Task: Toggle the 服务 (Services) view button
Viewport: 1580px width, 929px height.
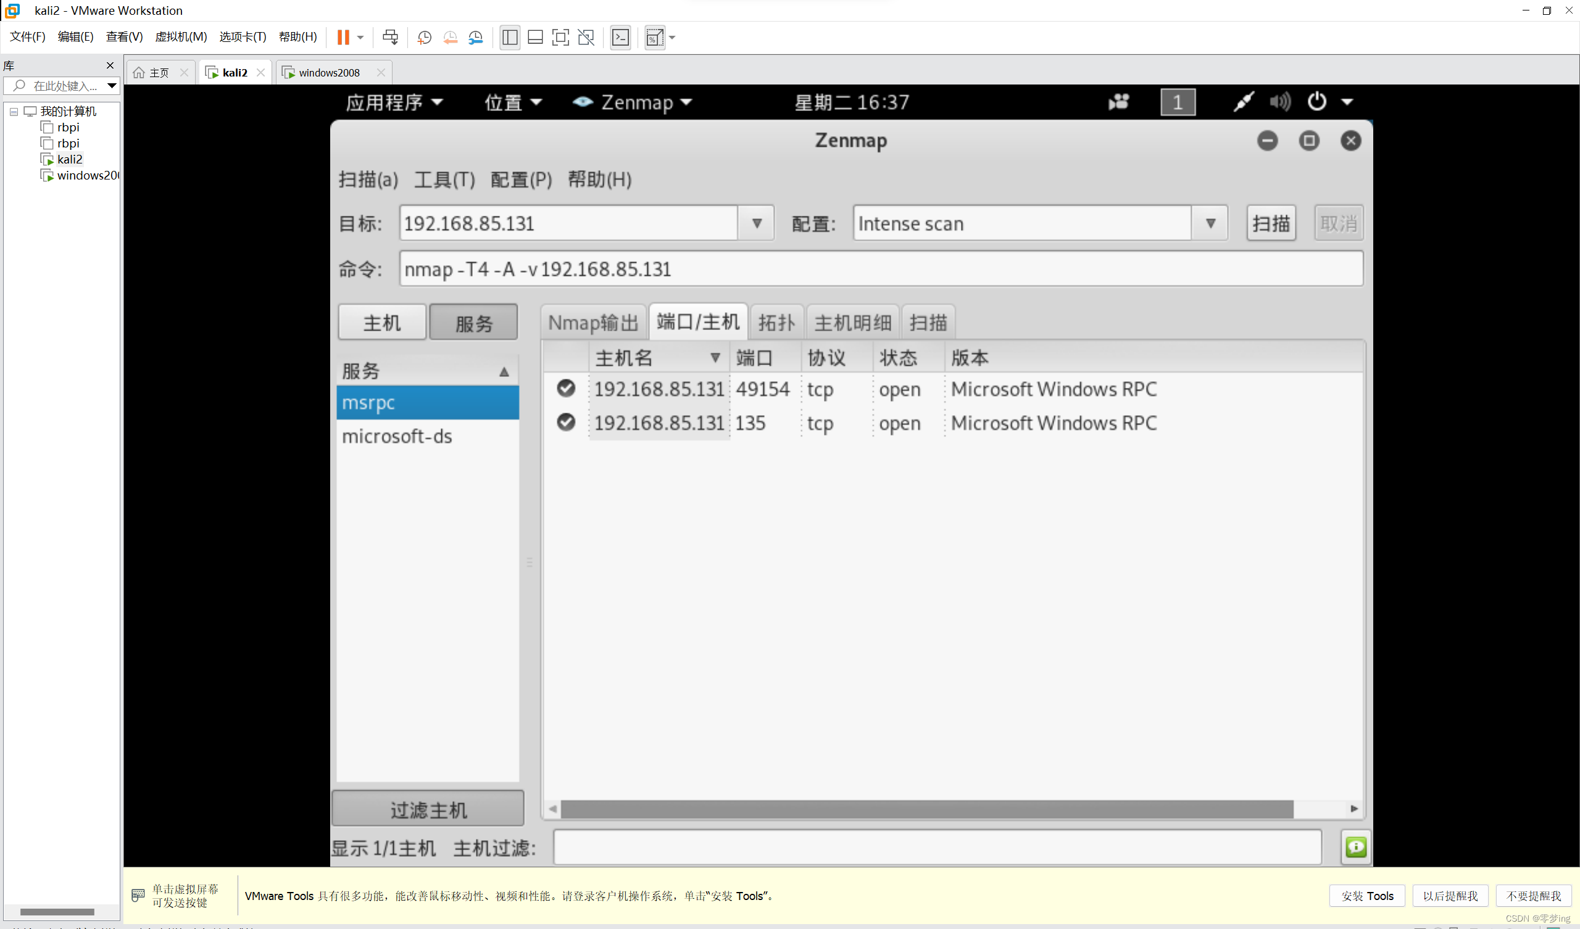Action: pyautogui.click(x=473, y=323)
